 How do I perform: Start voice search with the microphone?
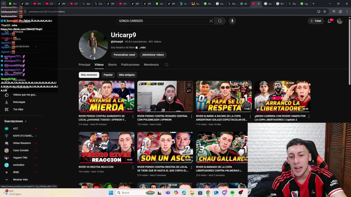232,21
